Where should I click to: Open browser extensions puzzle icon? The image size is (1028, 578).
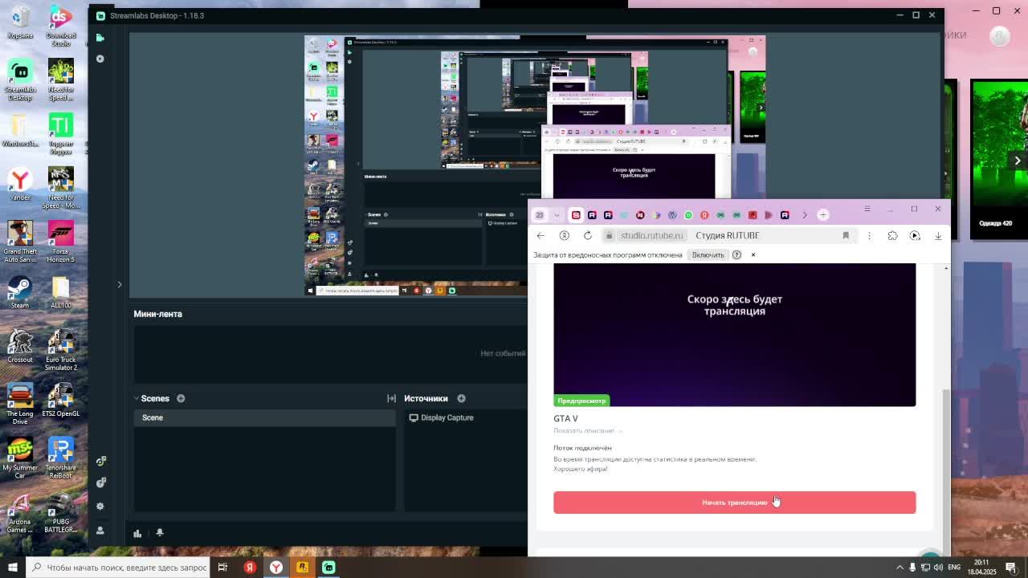coord(892,235)
